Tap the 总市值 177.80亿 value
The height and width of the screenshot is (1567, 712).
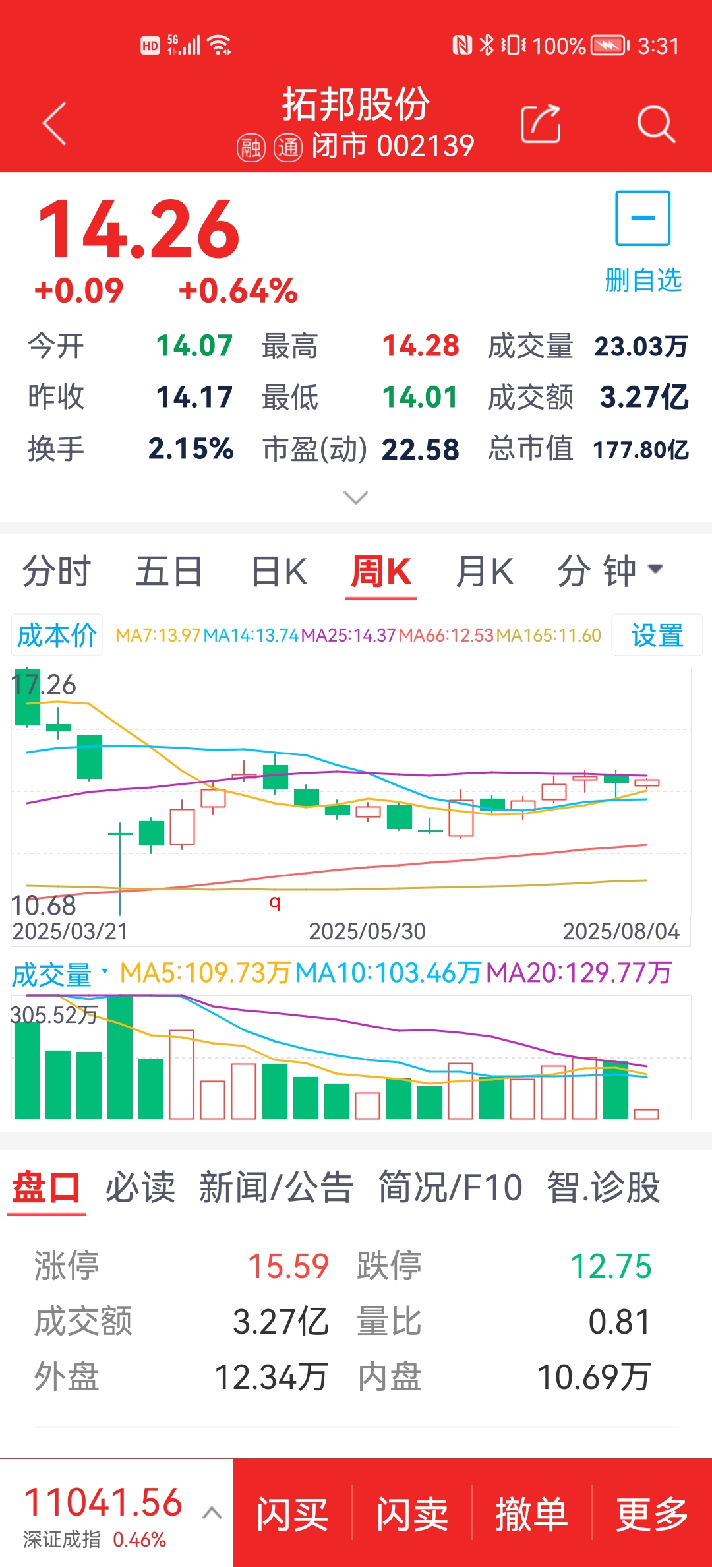click(641, 450)
